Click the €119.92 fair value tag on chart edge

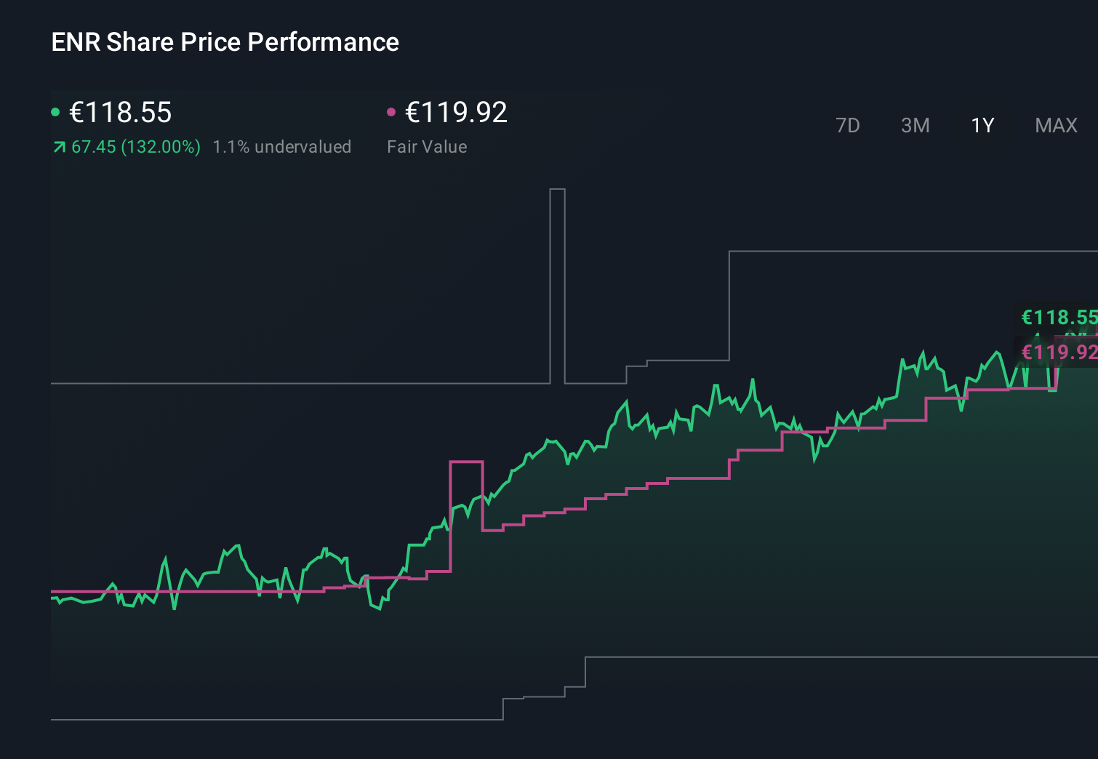click(1058, 353)
